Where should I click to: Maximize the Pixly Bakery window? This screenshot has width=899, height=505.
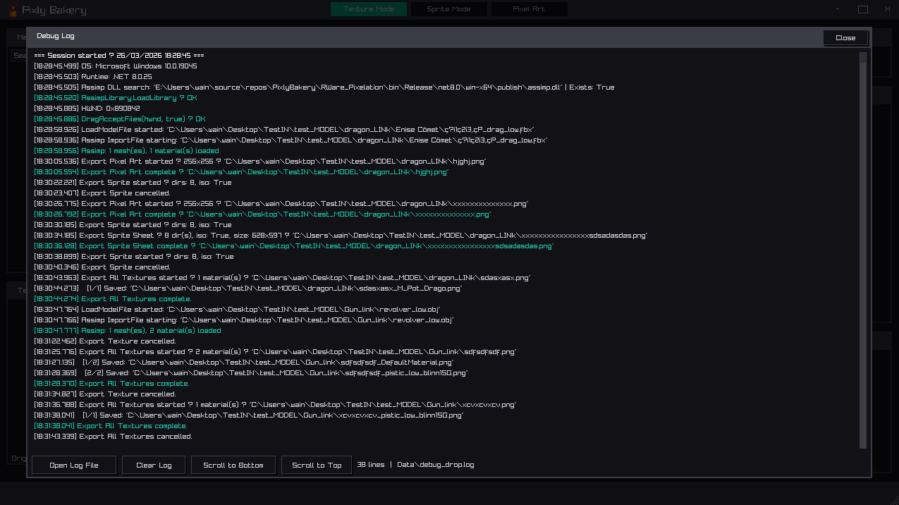pos(862,9)
